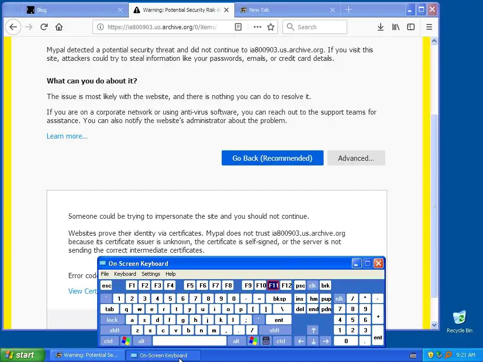Bookmark this page with the star
The image size is (483, 362).
(271, 27)
